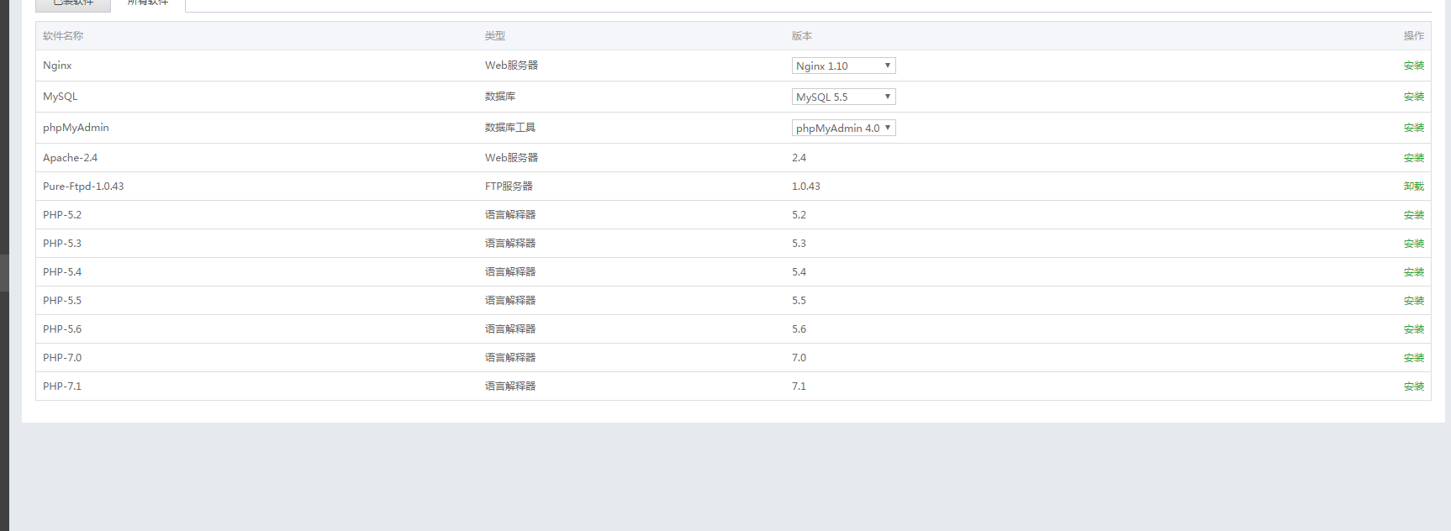Click the 数据库工具 type cell
1451x531 pixels.
(x=510, y=128)
